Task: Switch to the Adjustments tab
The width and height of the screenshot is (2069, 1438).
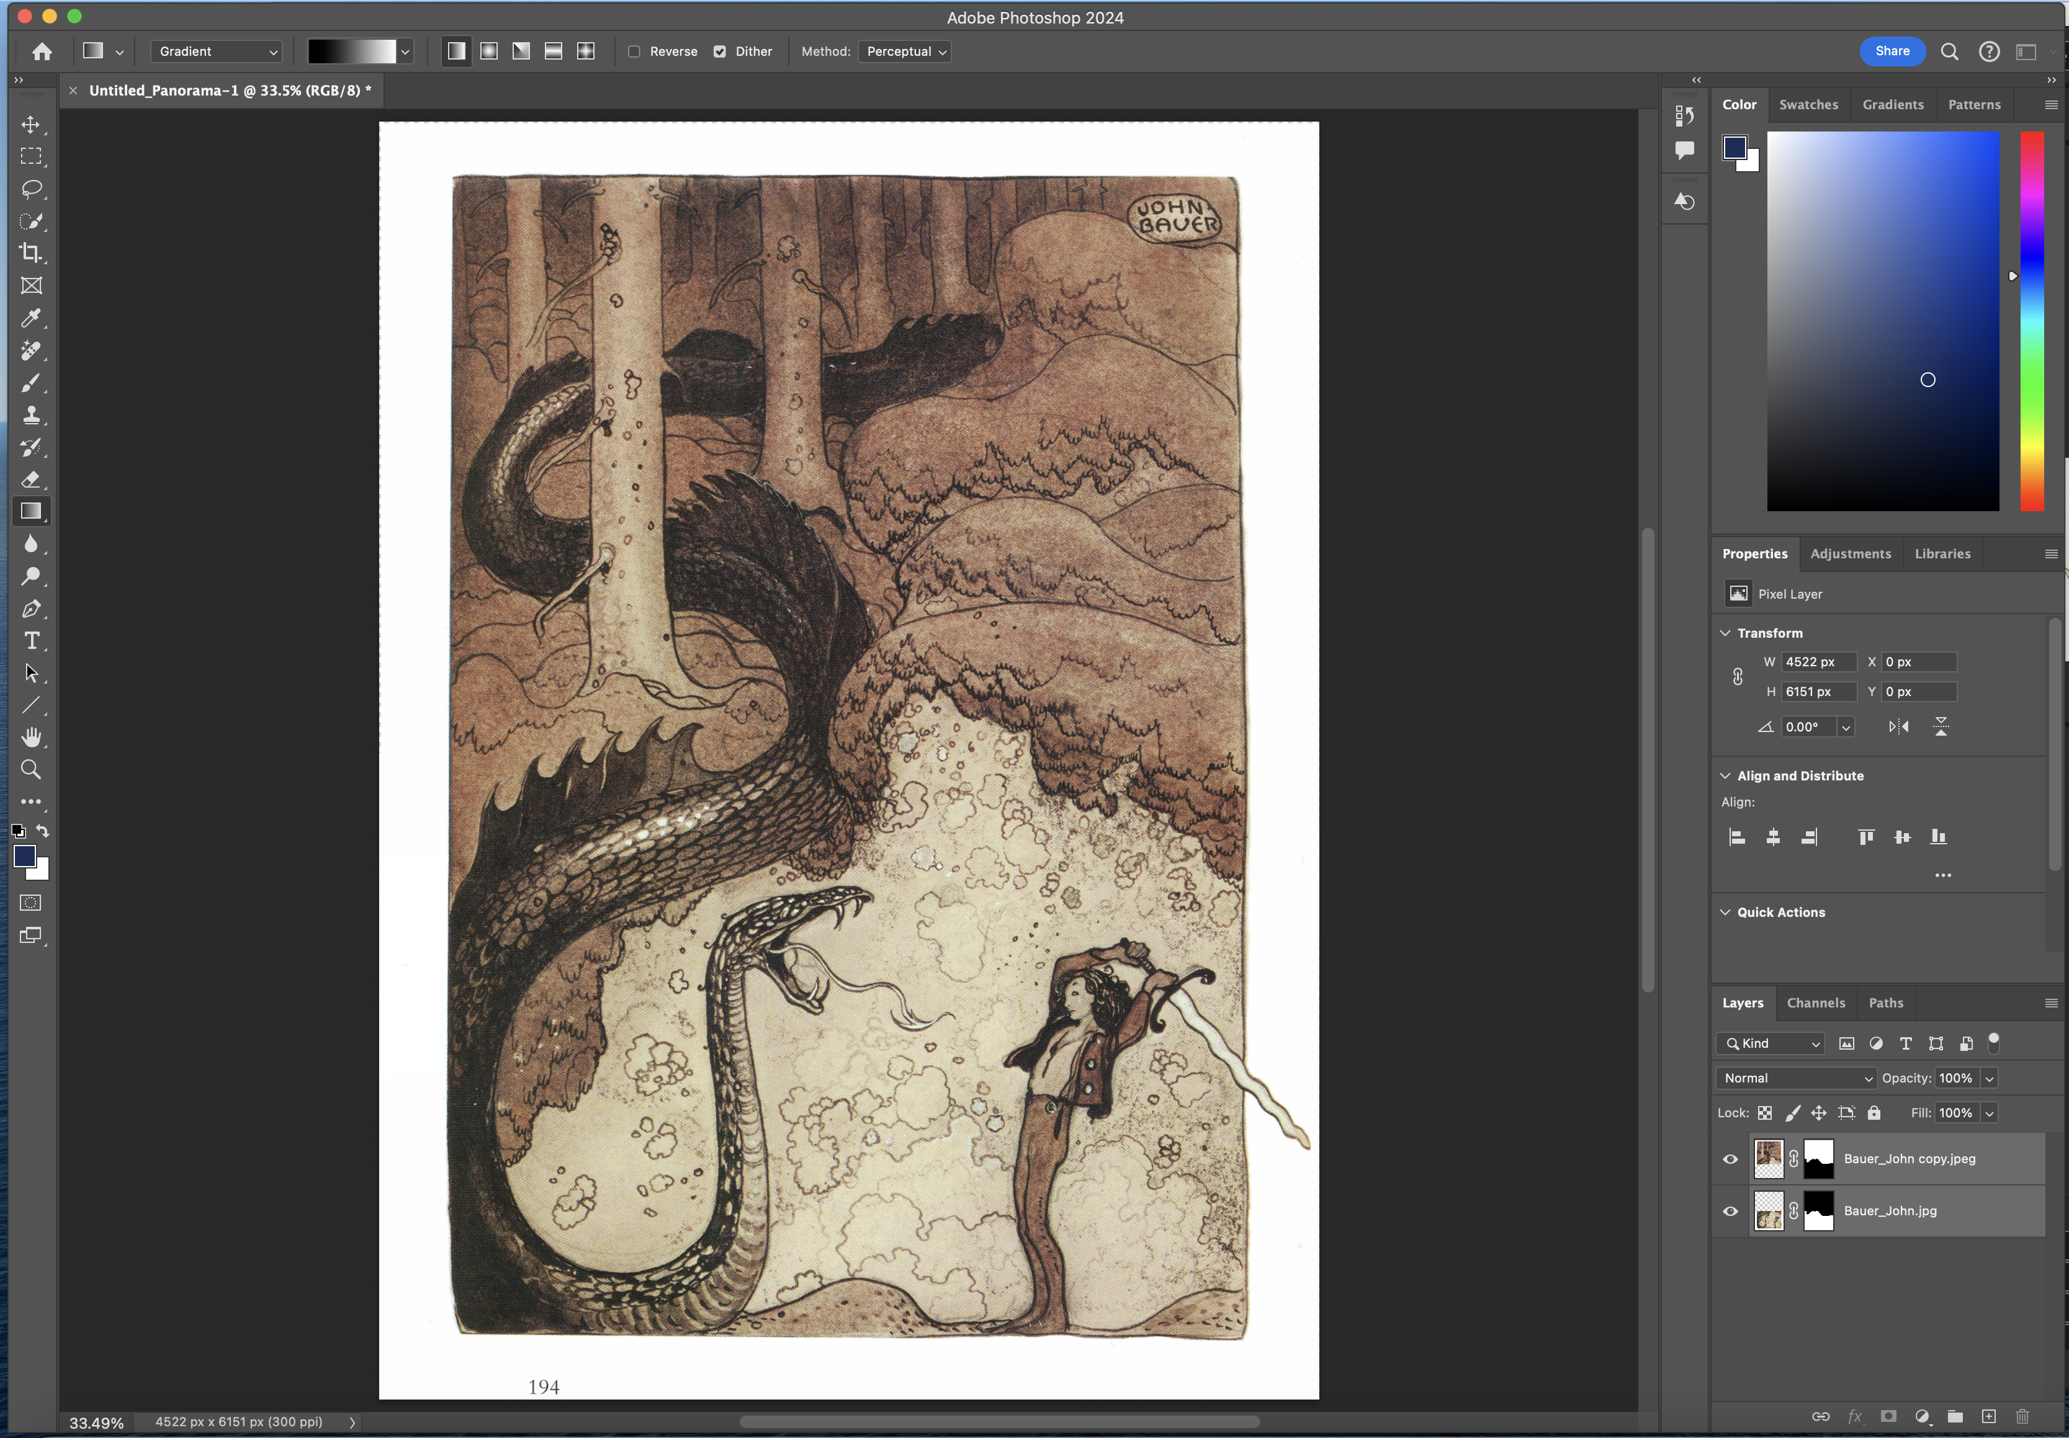Action: 1851,554
